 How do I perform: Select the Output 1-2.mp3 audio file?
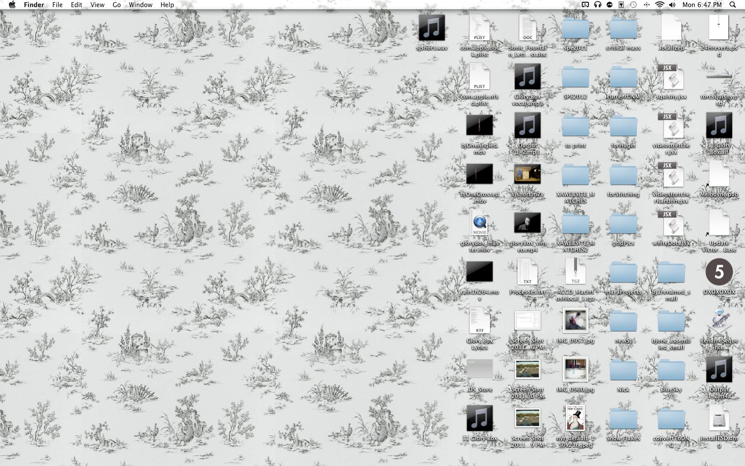(x=528, y=125)
